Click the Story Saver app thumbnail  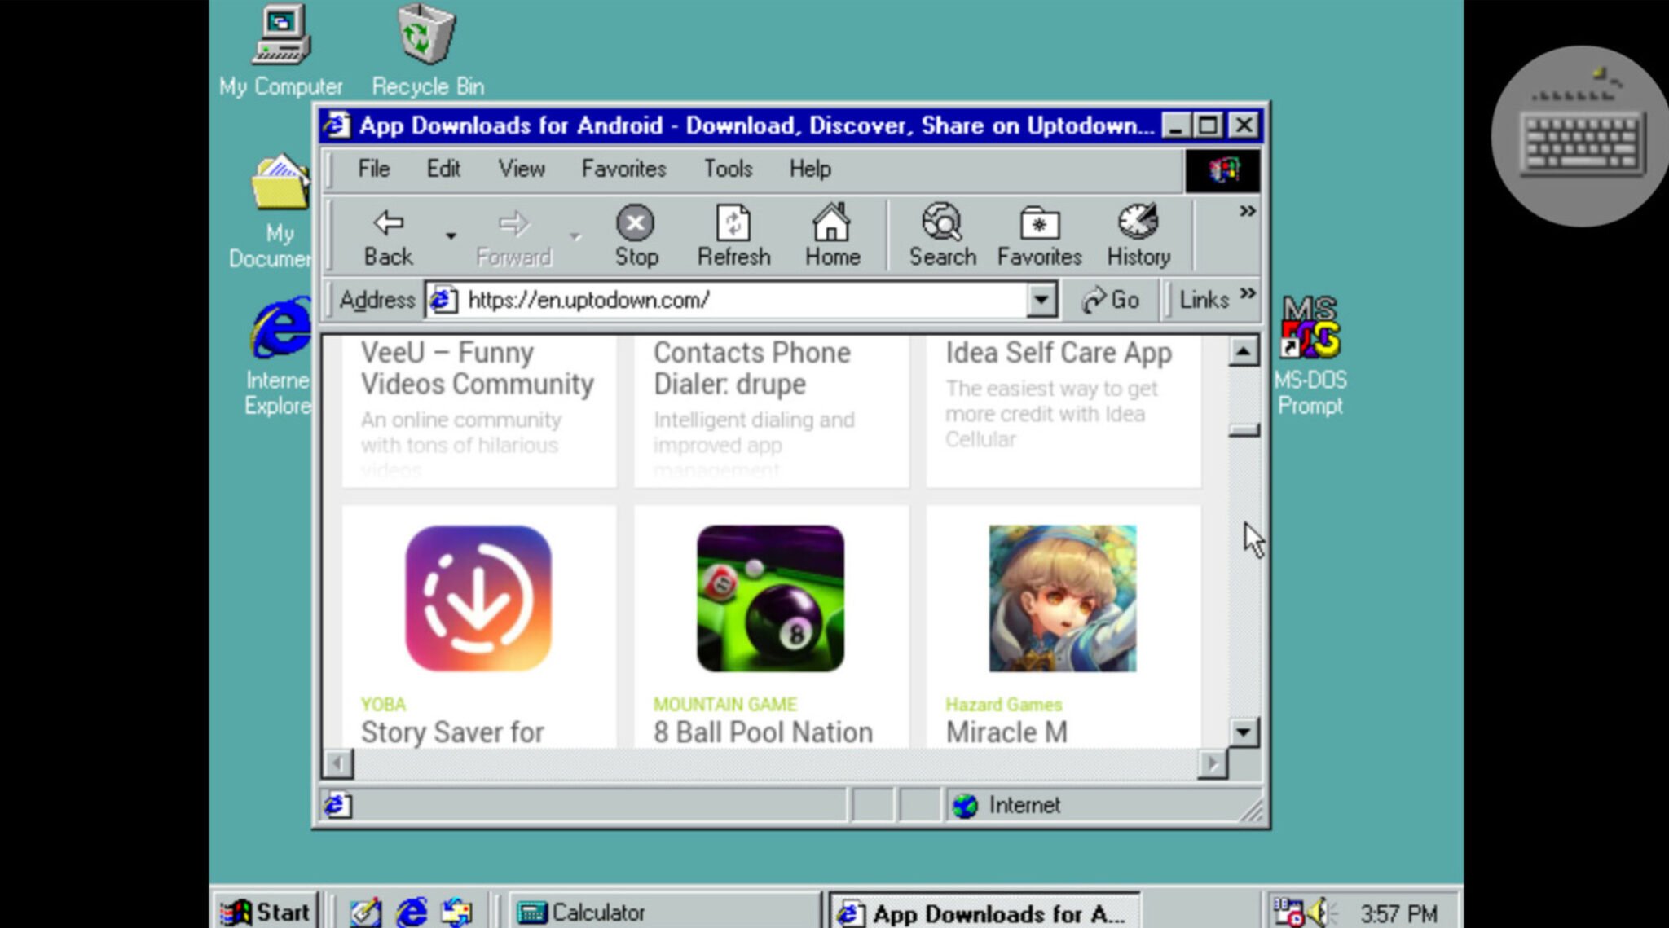click(479, 599)
